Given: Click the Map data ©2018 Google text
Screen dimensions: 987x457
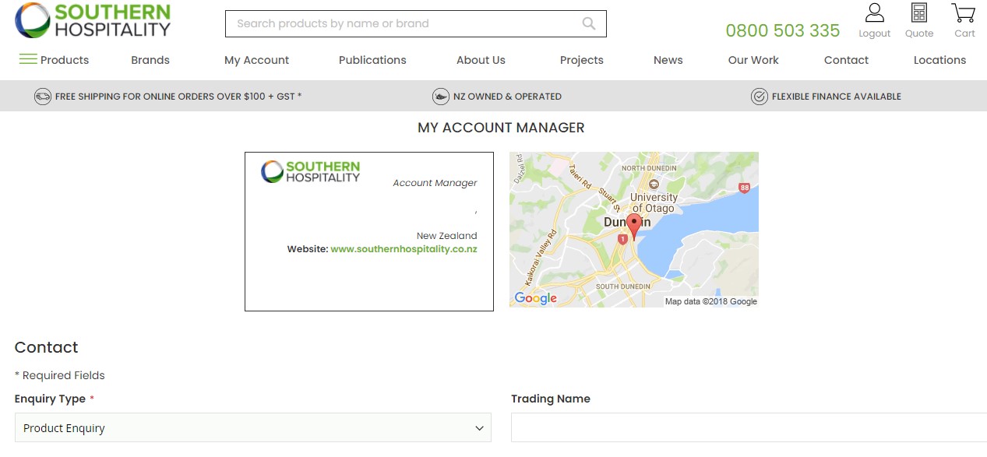Looking at the screenshot, I should pos(710,301).
